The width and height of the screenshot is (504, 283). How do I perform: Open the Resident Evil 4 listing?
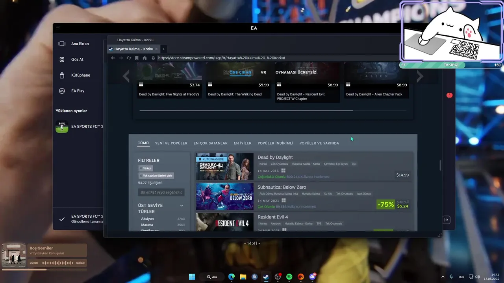(x=304, y=222)
